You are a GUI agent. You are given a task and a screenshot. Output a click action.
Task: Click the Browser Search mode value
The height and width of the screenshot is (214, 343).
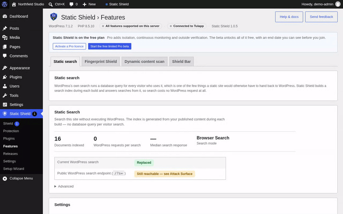(213, 138)
